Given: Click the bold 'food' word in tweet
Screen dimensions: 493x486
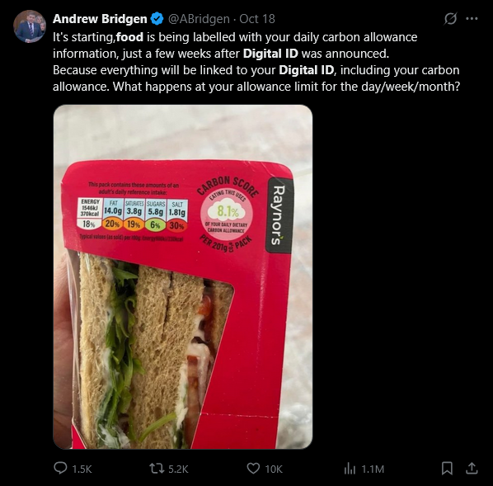Looking at the screenshot, I should (x=129, y=37).
